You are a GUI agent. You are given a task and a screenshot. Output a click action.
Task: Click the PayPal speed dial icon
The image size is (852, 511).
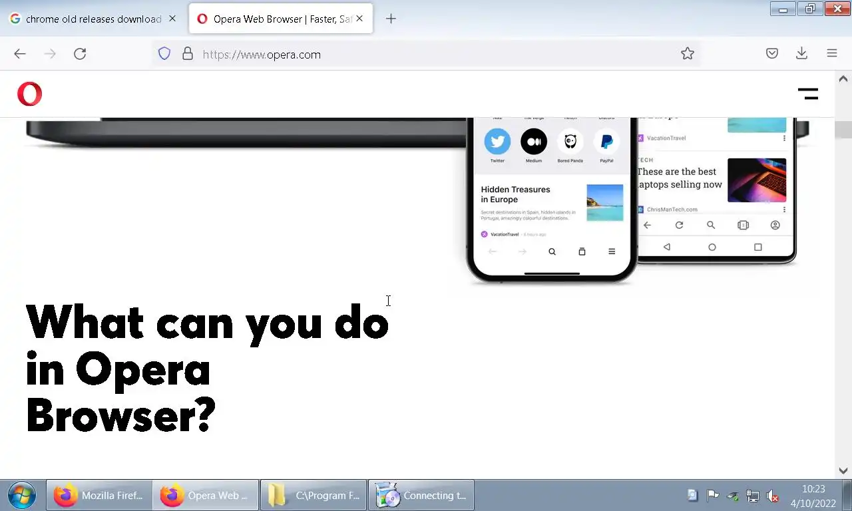click(x=606, y=141)
